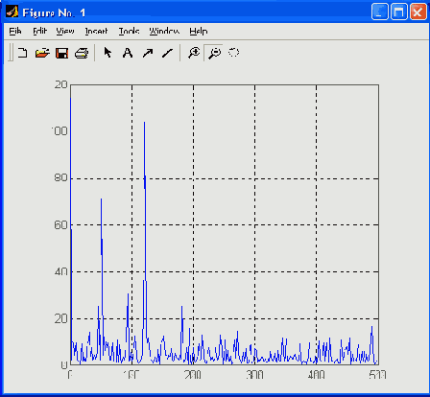This screenshot has width=430, height=397.
Task: Click the New Figure toolbar icon
Action: click(x=22, y=53)
